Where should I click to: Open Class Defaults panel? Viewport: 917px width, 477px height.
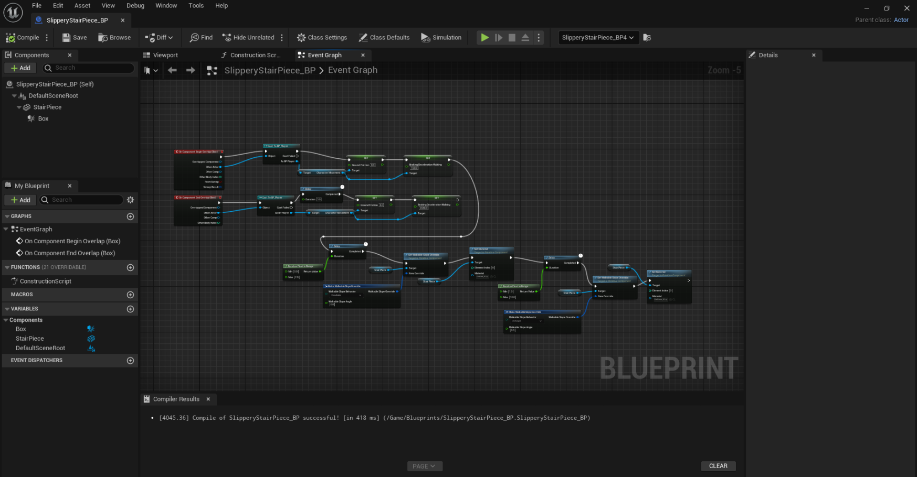(384, 38)
